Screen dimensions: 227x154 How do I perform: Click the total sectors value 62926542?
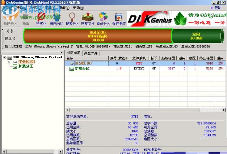pyautogui.click(x=131, y=139)
